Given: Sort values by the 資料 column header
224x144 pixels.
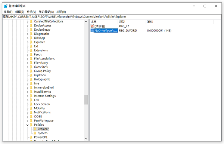Looking at the screenshot, I should [180, 22].
